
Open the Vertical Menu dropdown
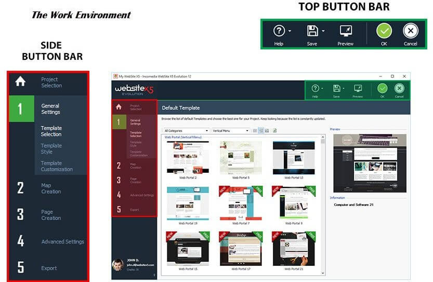click(231, 131)
